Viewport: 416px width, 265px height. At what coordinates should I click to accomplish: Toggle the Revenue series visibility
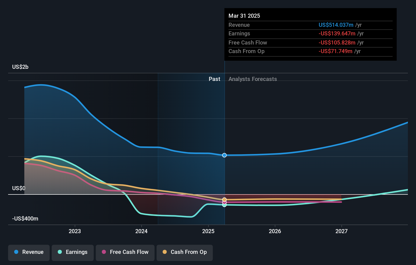tap(29, 252)
